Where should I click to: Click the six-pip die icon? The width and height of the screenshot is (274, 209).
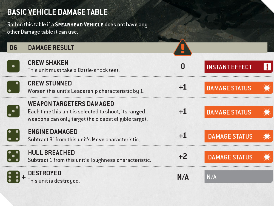tap(13, 177)
